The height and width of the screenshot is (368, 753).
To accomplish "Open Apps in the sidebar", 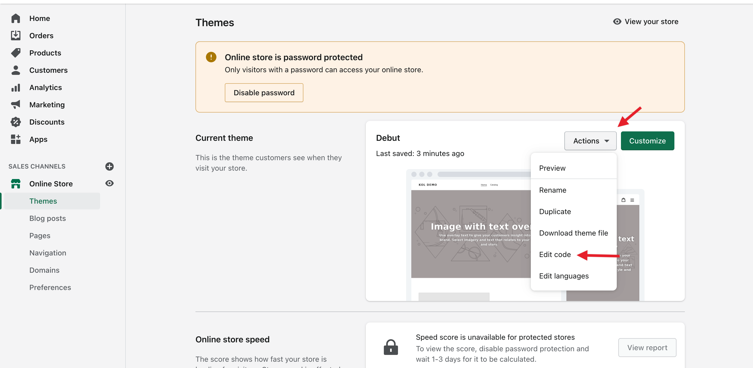I will pyautogui.click(x=38, y=139).
